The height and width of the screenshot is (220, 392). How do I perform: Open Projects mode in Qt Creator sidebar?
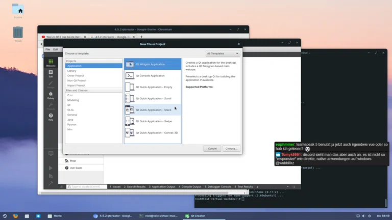click(x=51, y=106)
